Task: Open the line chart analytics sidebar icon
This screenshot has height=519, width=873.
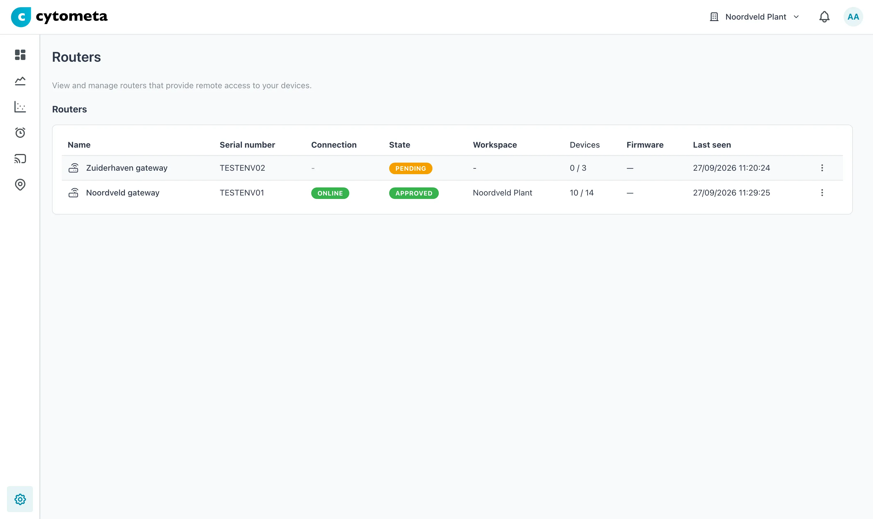Action: coord(20,81)
